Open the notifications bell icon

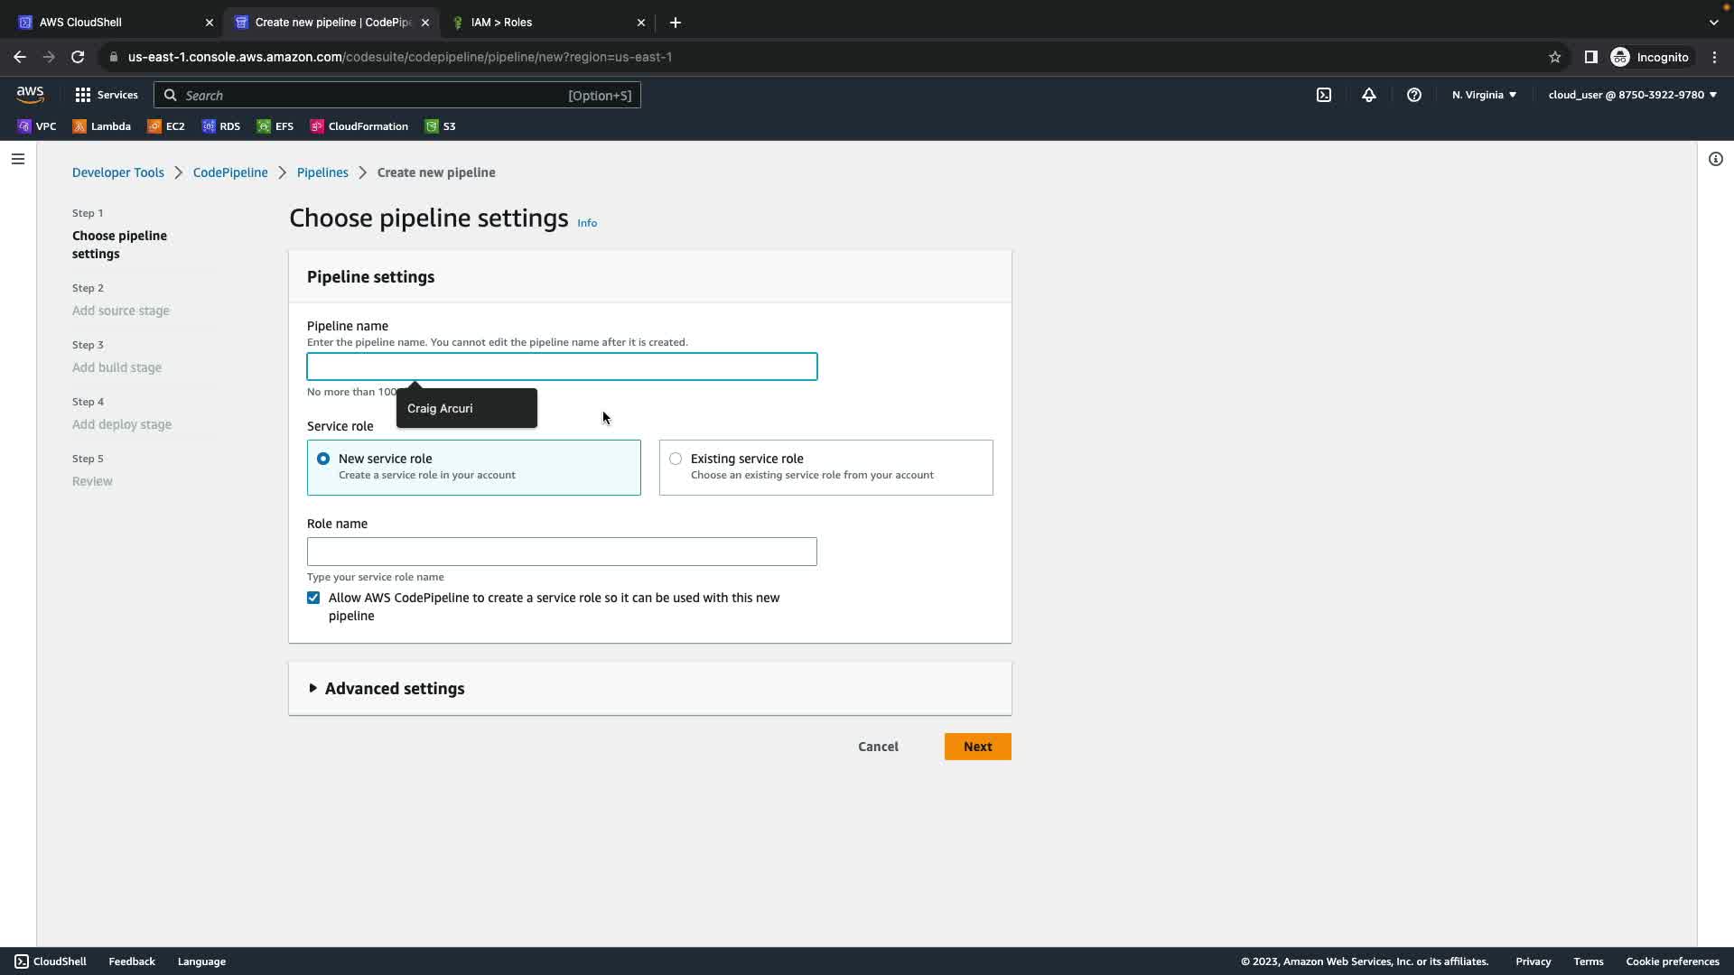point(1368,95)
